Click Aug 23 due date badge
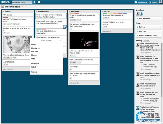This screenshot has height=124, width=163. pyautogui.click(x=16, y=24)
